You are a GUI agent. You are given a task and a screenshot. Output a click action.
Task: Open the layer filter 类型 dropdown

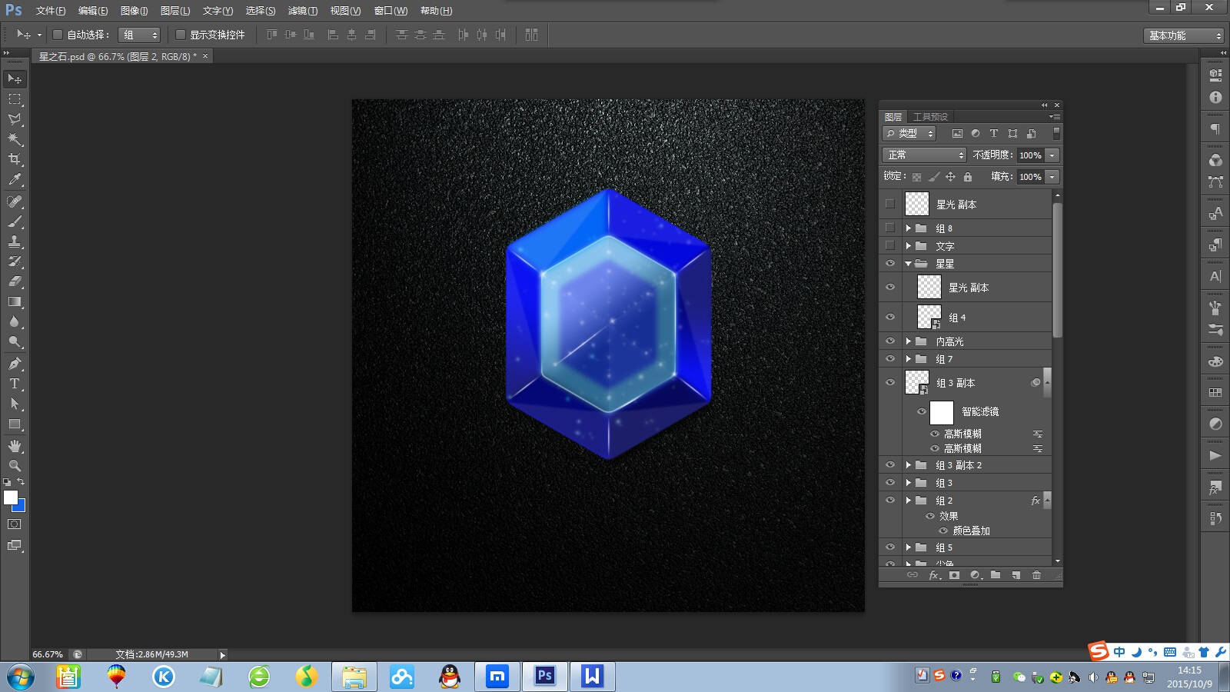(909, 133)
